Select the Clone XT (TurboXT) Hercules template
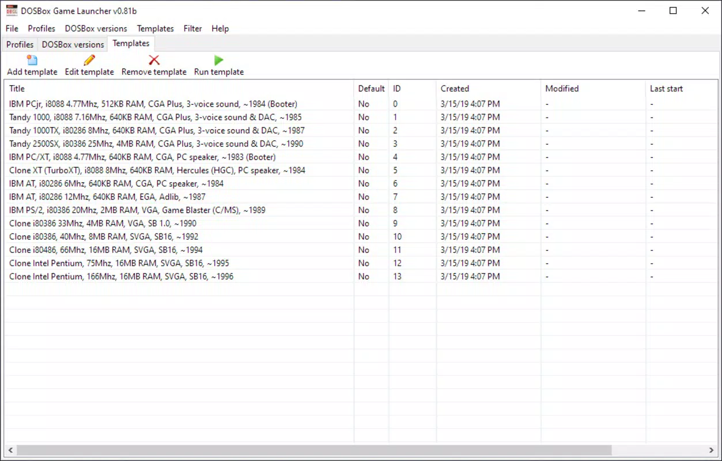Screen dimensions: 722x461 coord(360,170)
